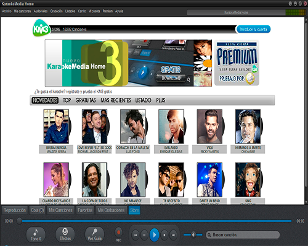The image size is (308, 246).
Task: Open the Mis canciones menu
Action: [x=22, y=11]
